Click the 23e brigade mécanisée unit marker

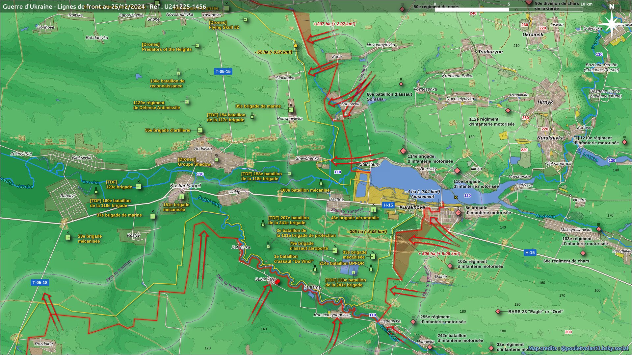(x=68, y=237)
